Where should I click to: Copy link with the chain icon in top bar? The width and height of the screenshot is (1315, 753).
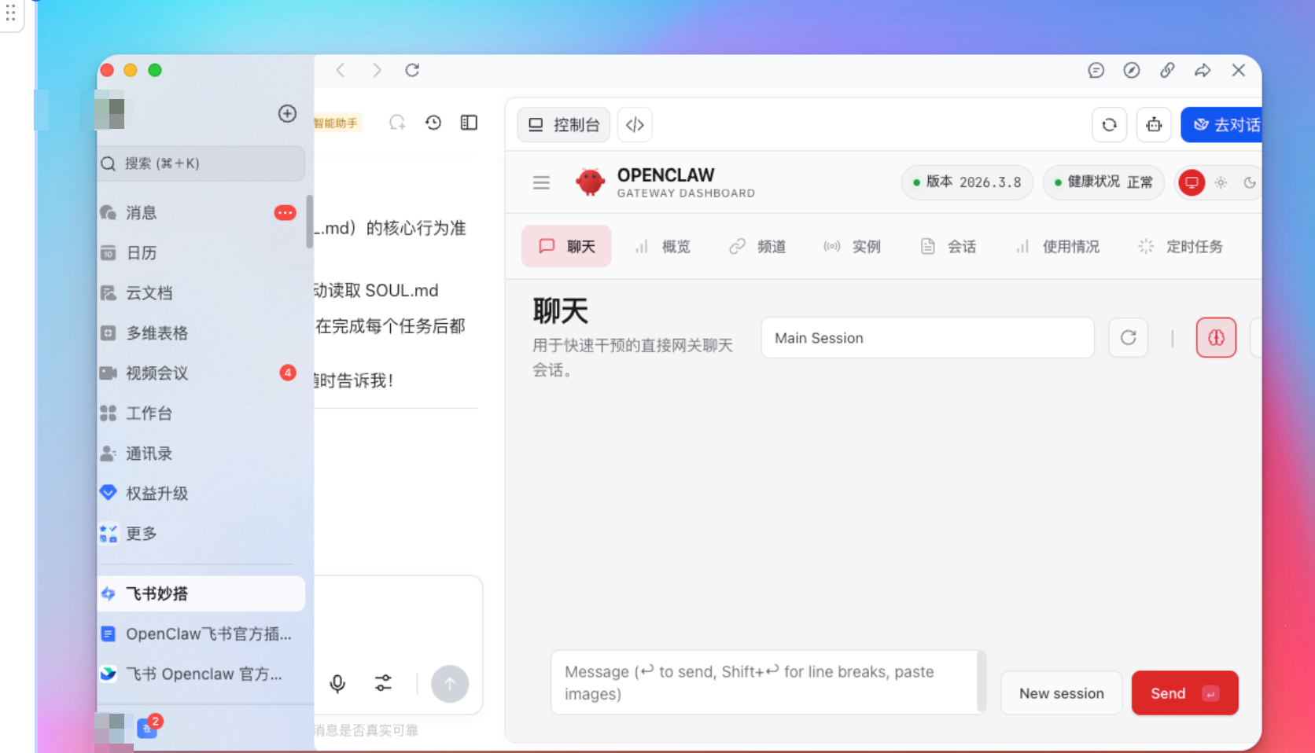pyautogui.click(x=1167, y=71)
